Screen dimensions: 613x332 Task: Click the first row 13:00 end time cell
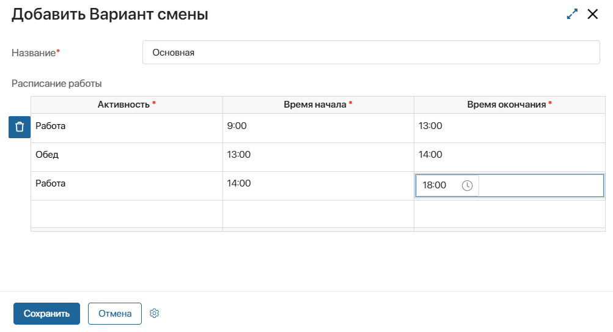click(x=509, y=127)
